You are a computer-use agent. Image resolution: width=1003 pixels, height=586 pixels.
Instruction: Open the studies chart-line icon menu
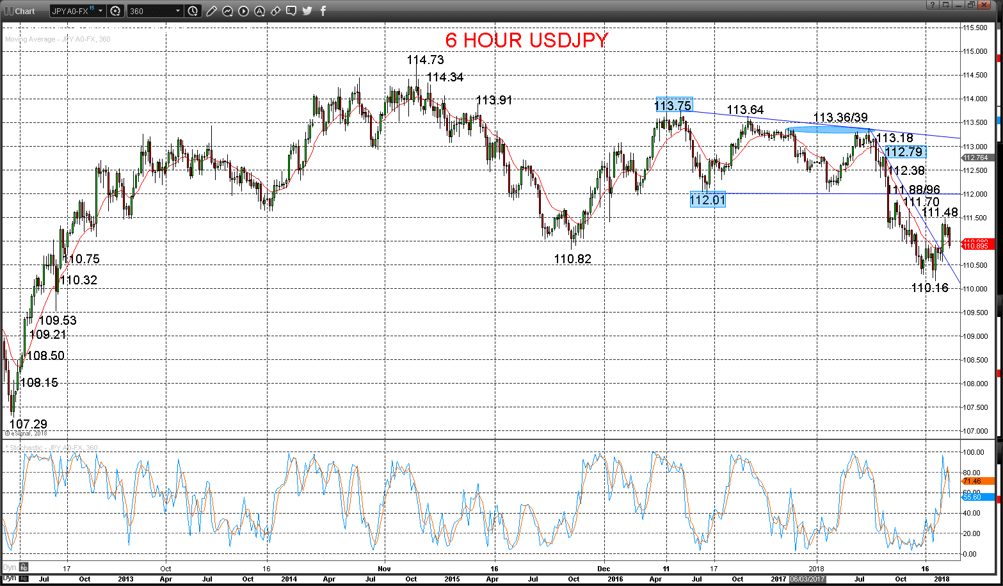tap(227, 11)
